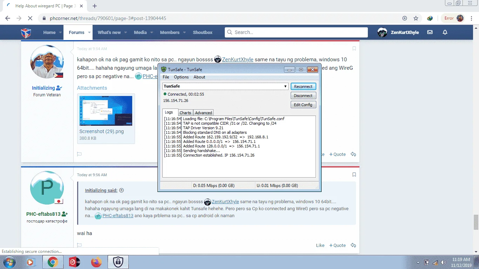Open a new Chrome tab
This screenshot has width=479, height=269.
pos(95,6)
